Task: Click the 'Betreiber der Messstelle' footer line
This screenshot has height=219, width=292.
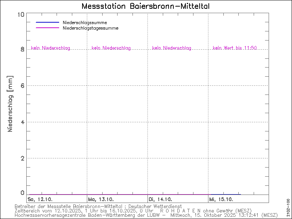Action: click(98, 207)
